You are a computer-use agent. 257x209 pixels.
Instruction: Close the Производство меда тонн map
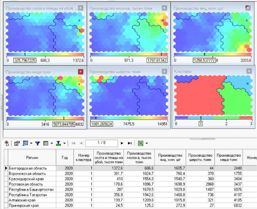click(81, 71)
